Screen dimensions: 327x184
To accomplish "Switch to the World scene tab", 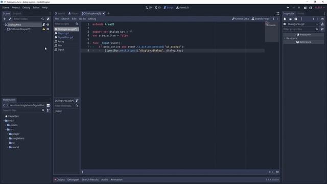I will [x=60, y=13].
